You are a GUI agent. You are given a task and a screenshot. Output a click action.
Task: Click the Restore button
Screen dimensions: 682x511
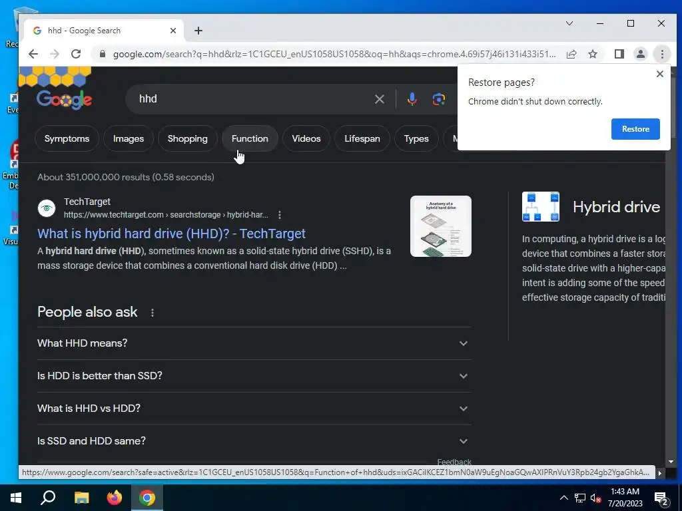635,129
